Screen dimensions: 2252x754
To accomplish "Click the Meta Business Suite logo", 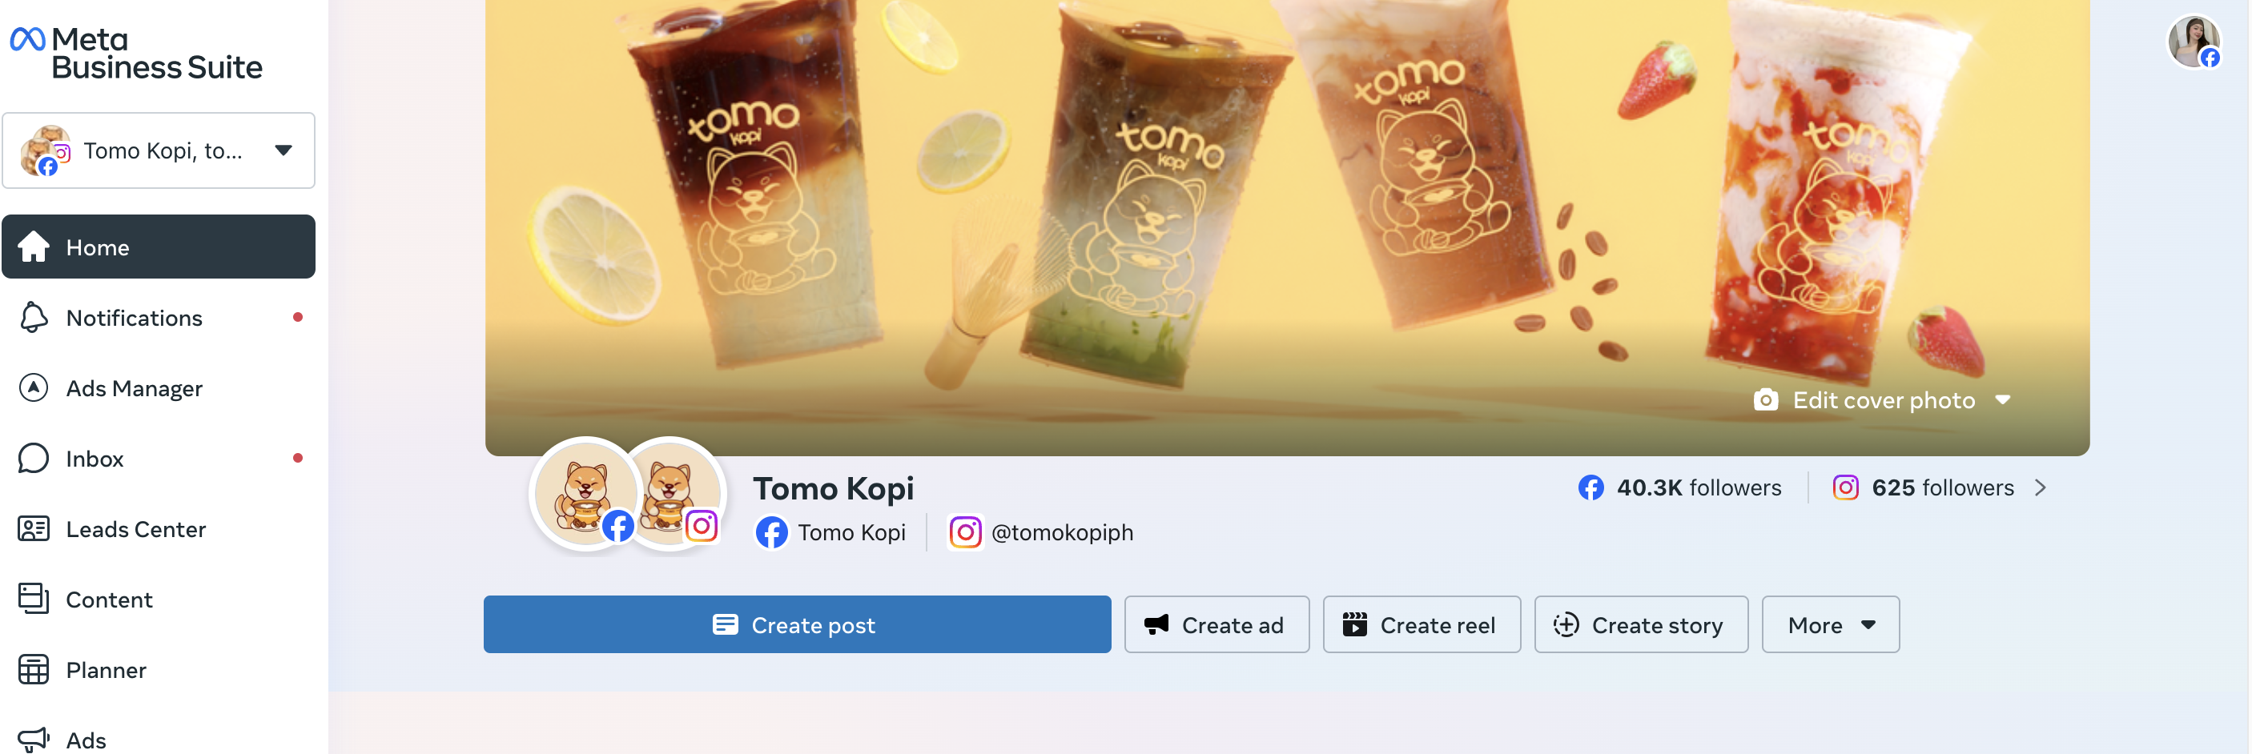I will pos(135,52).
